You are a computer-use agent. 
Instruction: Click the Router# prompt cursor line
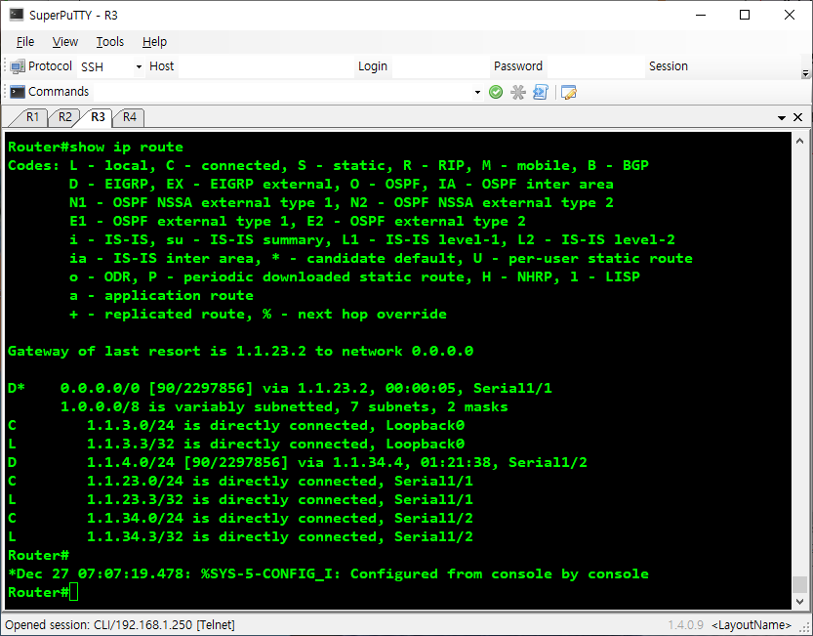pos(43,592)
